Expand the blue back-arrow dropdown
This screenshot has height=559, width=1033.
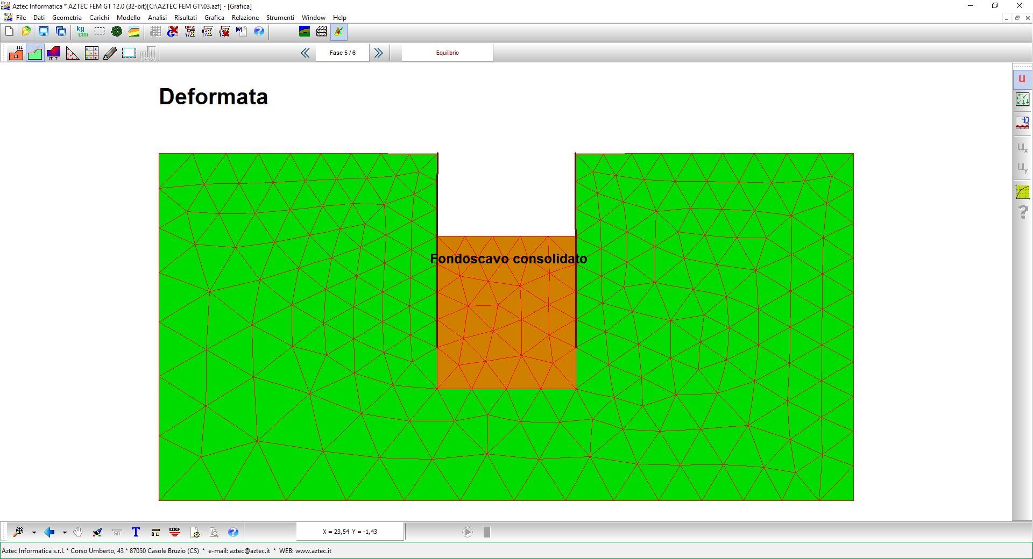point(65,533)
